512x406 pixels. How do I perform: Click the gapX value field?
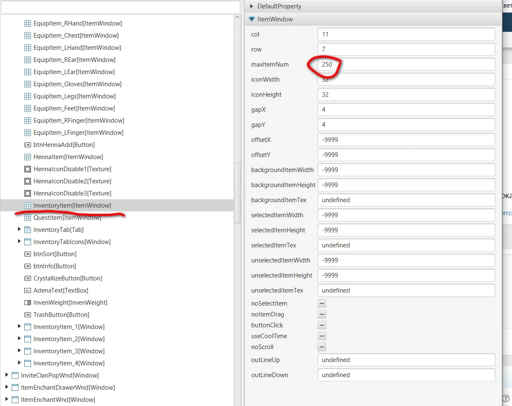[x=406, y=110]
